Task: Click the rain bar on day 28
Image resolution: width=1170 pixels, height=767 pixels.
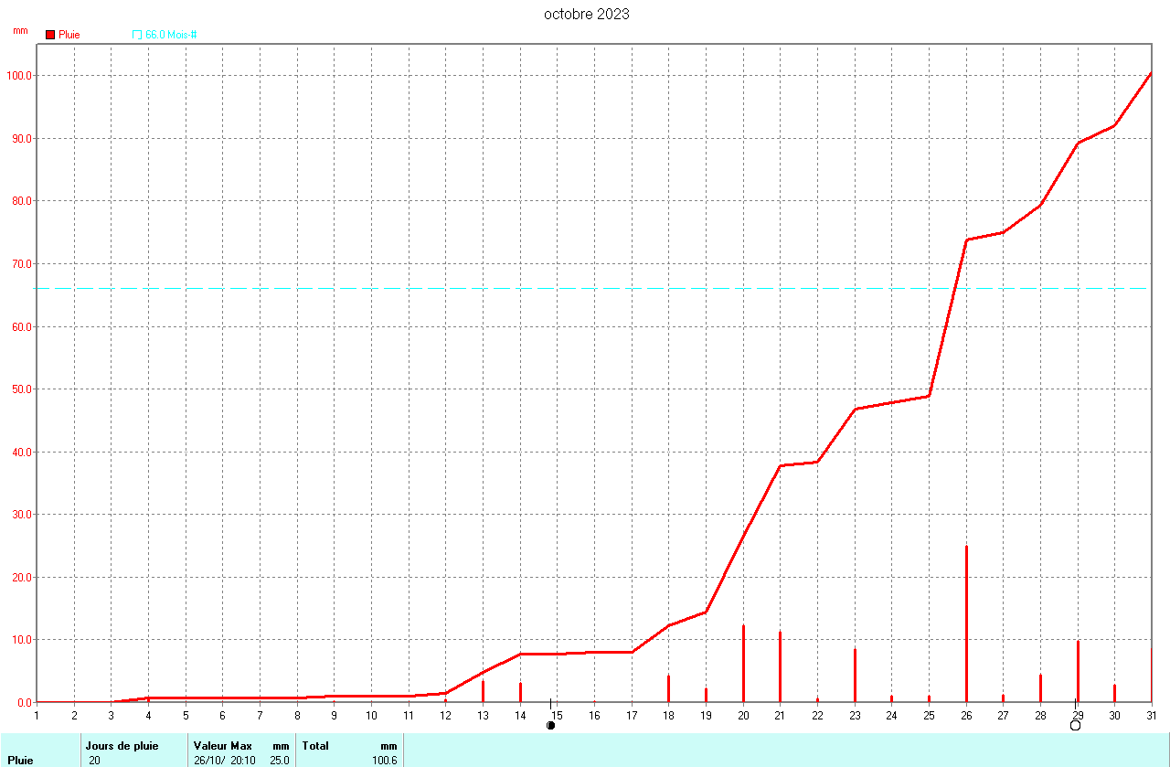Action: (1040, 688)
